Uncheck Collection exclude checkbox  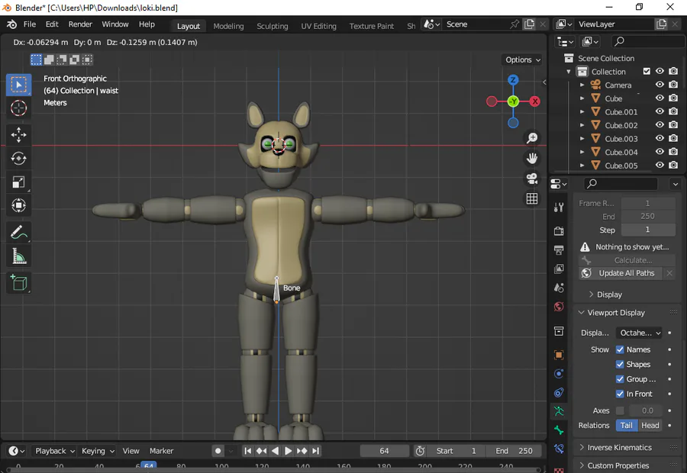(x=647, y=71)
